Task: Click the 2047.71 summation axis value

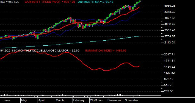Action: click(x=169, y=55)
